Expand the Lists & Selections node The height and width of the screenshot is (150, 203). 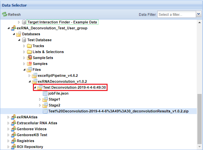pos(24,52)
